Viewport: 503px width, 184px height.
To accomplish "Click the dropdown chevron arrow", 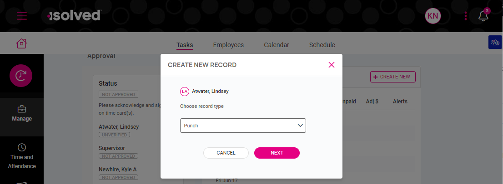I will (x=300, y=126).
